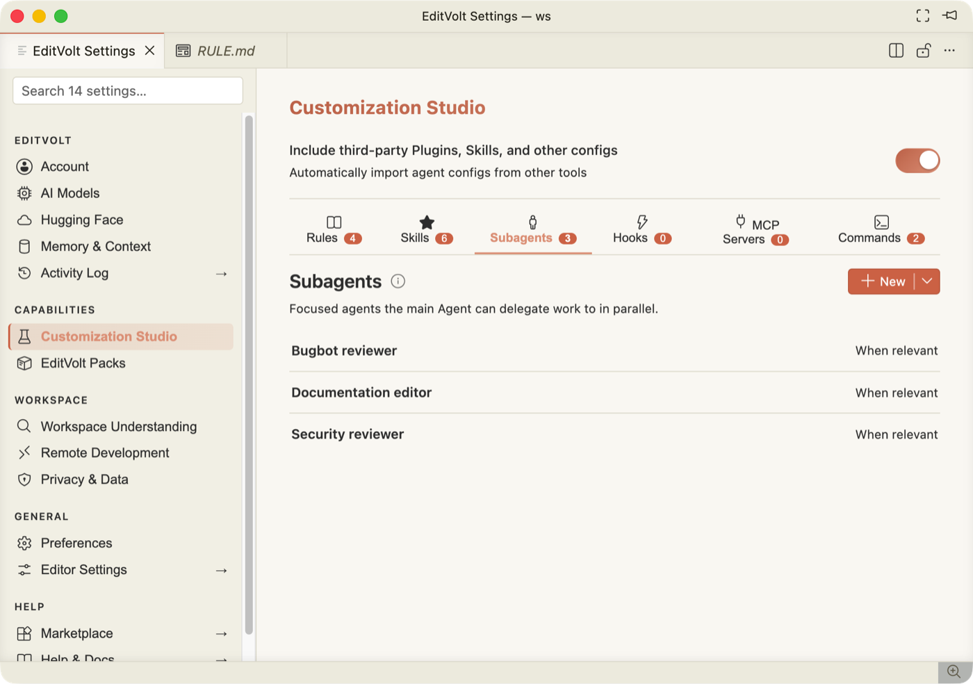Click the Editor Settings sliders icon
Screen dimensions: 973x684
point(24,570)
